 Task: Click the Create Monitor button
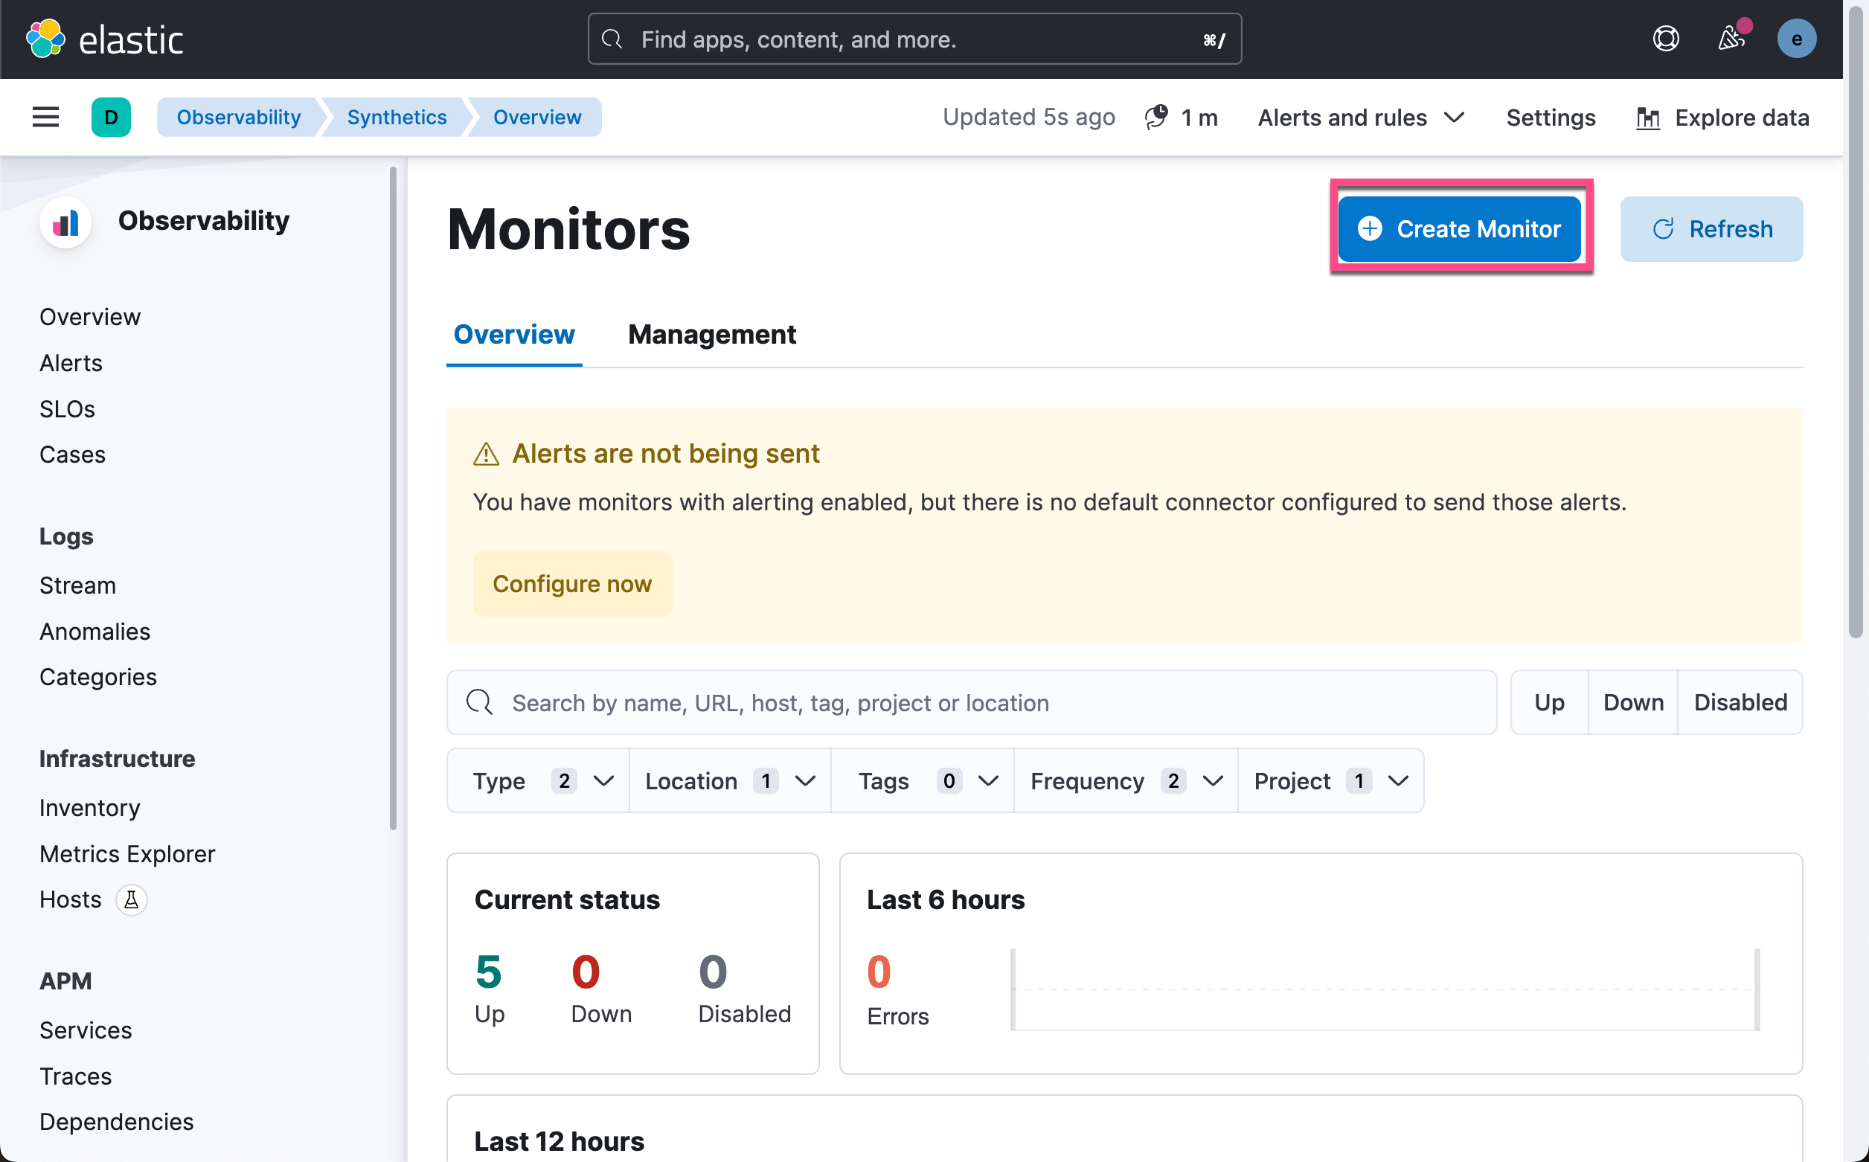pyautogui.click(x=1459, y=229)
